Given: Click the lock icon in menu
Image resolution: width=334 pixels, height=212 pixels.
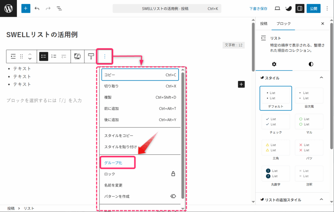Looking at the screenshot, I should coord(173,174).
